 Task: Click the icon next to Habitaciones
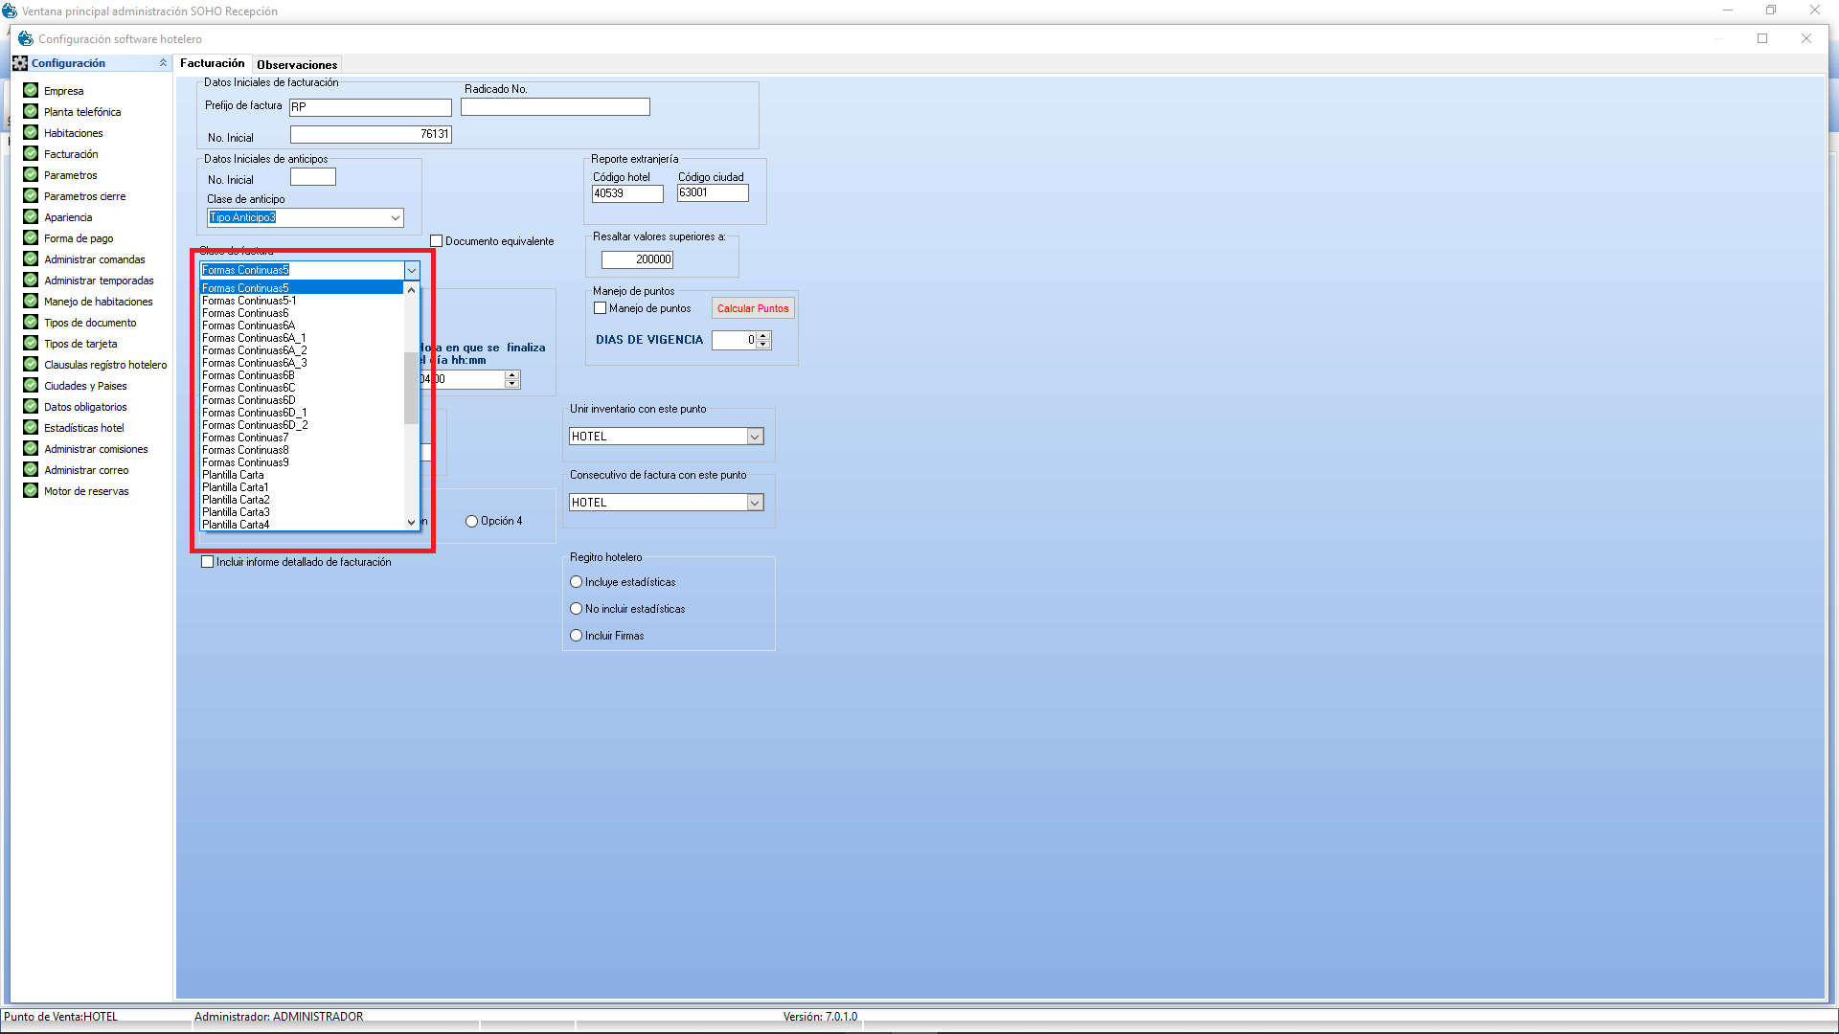click(x=31, y=132)
